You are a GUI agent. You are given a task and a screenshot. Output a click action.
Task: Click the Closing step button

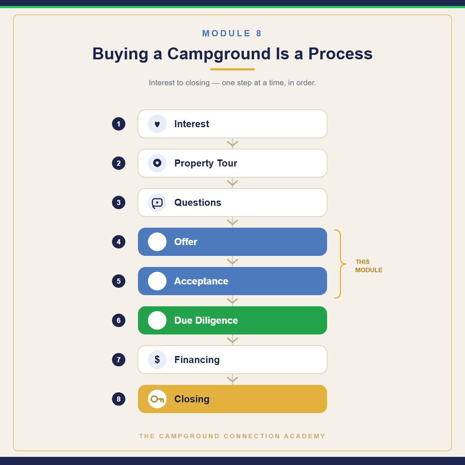pos(232,399)
